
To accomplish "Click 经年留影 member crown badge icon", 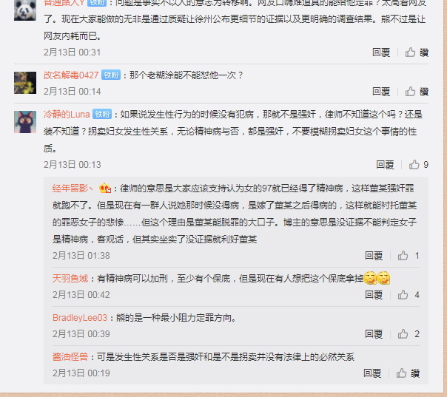I will point(105,188).
